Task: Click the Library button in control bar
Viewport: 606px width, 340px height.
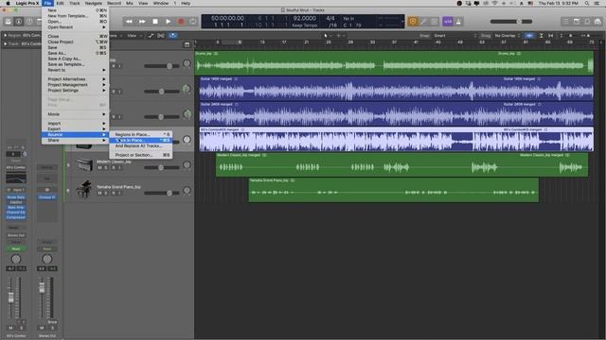Action: click(x=9, y=22)
